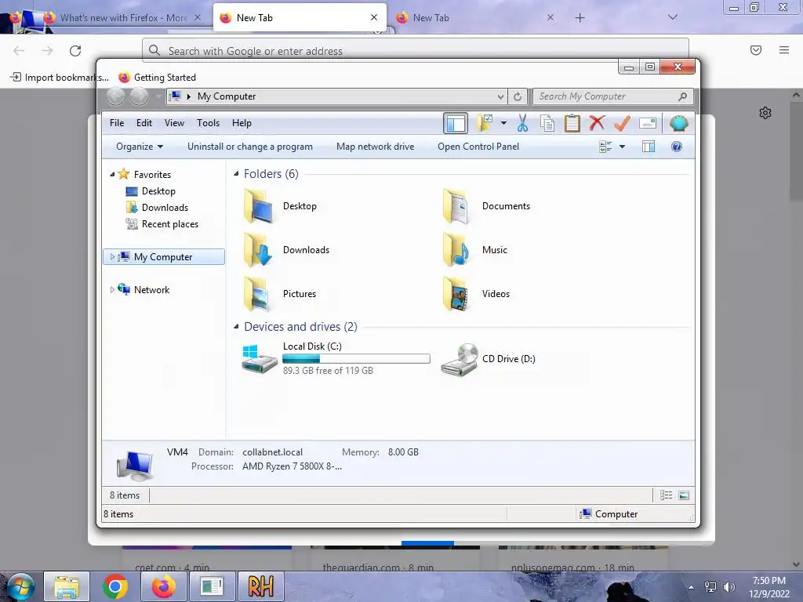Viewport: 803px width, 602px height.
Task: Select the Downloads folder icon in main pane
Action: (259, 250)
